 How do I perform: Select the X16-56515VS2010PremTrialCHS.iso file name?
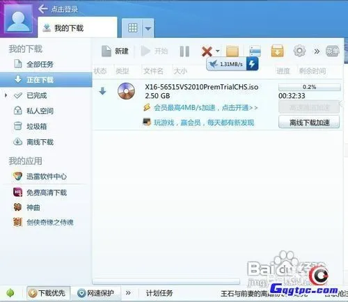click(x=202, y=87)
